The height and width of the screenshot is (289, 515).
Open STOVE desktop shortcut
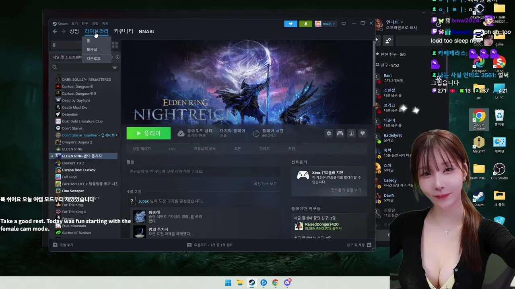click(x=499, y=65)
